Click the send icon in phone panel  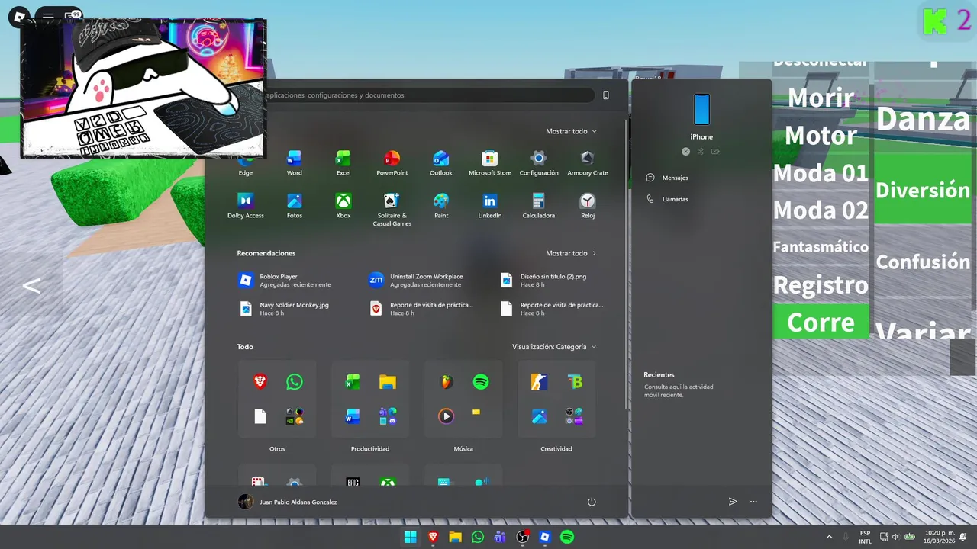coord(733,502)
